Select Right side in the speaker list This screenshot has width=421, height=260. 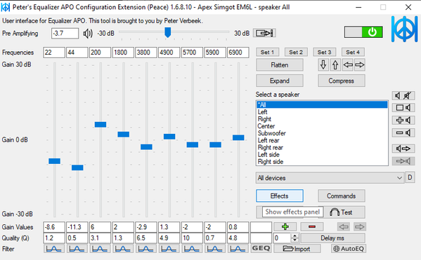pyautogui.click(x=322, y=162)
